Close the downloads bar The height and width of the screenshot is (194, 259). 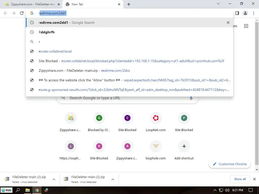pyautogui.click(x=254, y=179)
